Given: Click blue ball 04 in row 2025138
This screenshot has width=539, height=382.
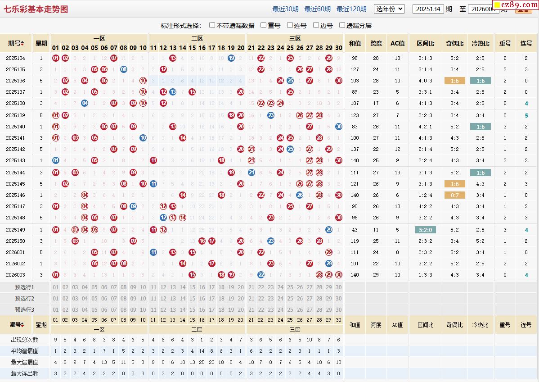Looking at the screenshot, I should [85, 103].
